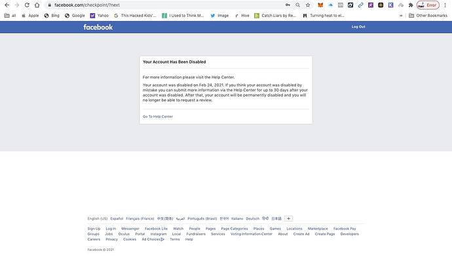Click the facebook logo
This screenshot has width=452, height=268.
coord(98,27)
